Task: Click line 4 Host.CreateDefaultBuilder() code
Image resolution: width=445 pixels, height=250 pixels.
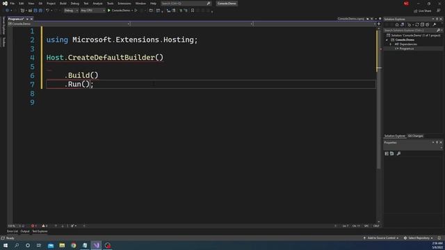Action: tap(105, 58)
